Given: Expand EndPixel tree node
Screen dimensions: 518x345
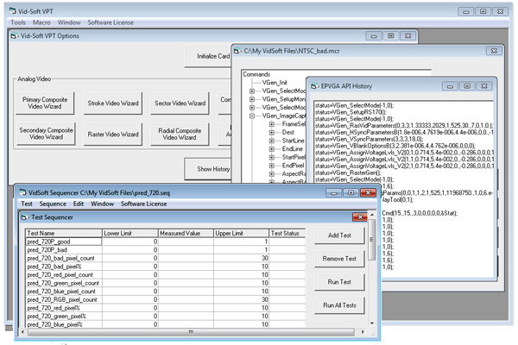Looking at the screenshot, I should tap(272, 166).
